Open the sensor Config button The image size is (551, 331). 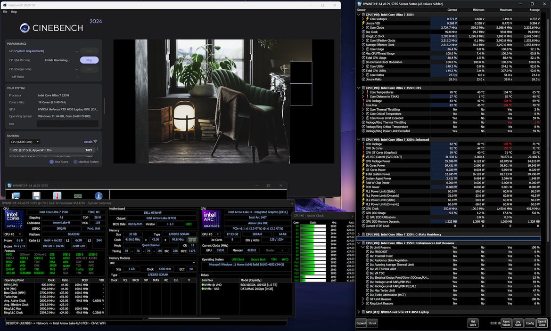click(530, 323)
